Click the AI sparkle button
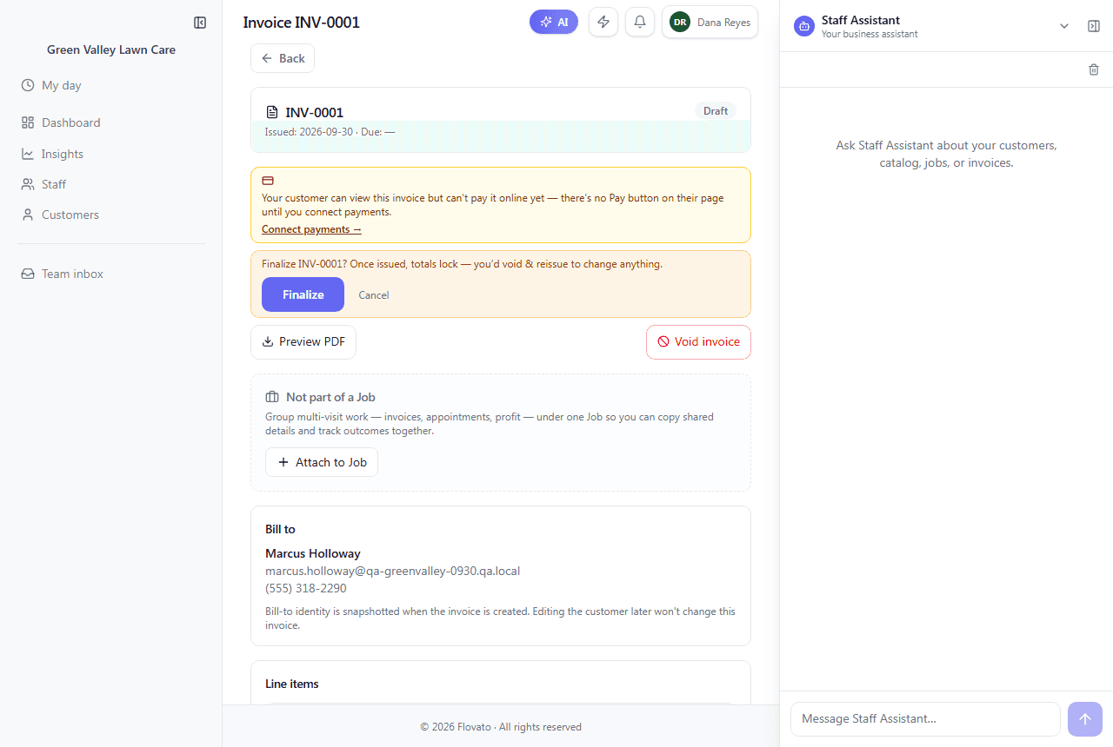1113x747 pixels. click(554, 22)
